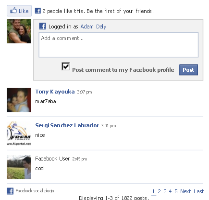Go to page 3 of comments

pyautogui.click(x=165, y=191)
